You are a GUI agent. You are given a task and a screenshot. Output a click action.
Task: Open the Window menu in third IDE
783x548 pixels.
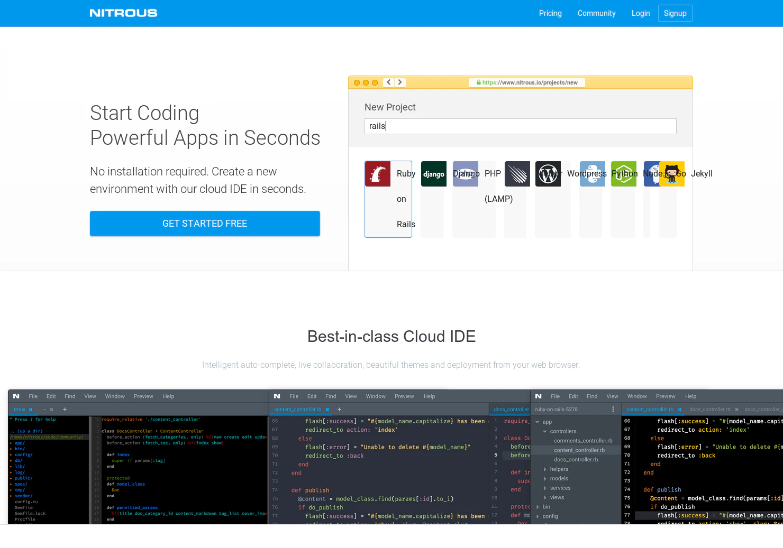point(637,396)
